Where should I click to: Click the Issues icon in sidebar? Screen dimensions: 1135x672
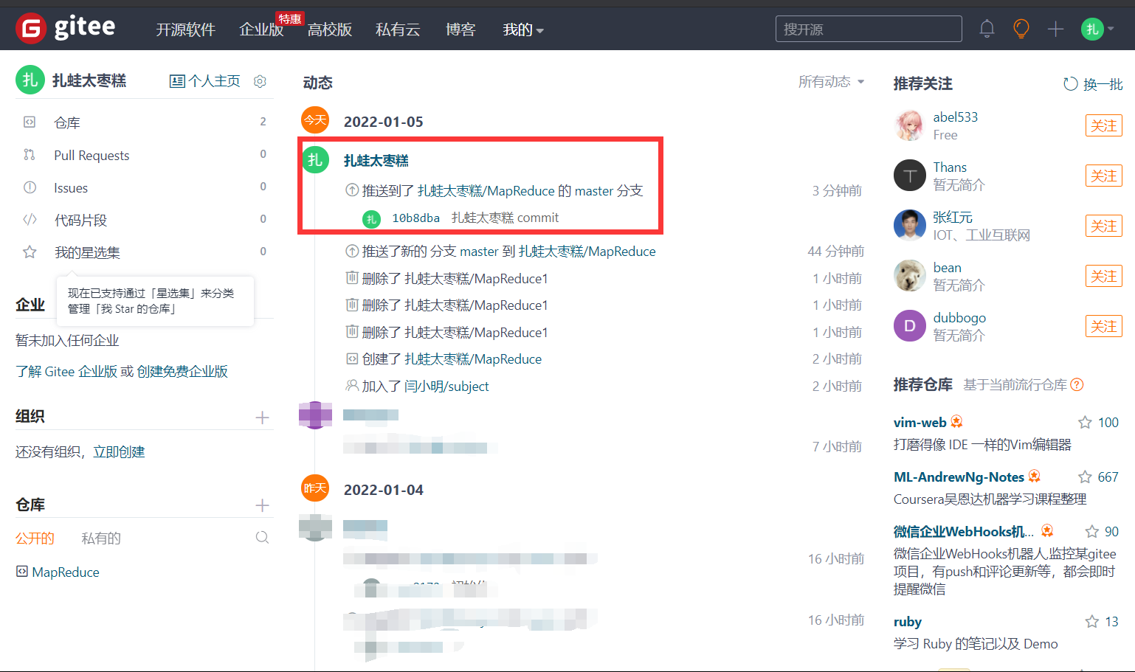(30, 187)
